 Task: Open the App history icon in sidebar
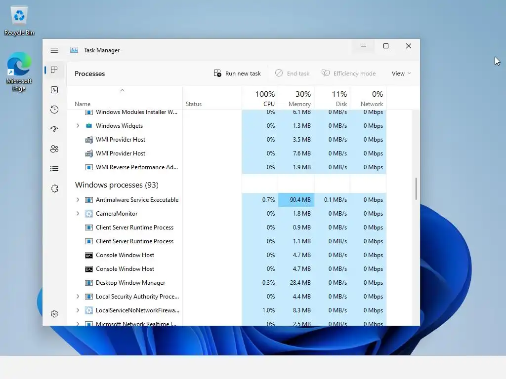(x=54, y=110)
